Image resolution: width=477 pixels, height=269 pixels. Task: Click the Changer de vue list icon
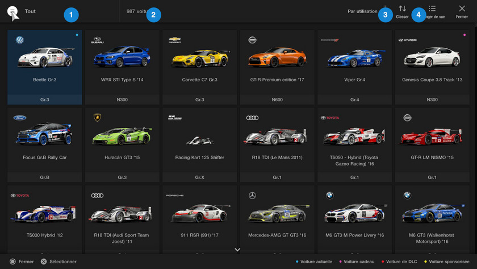tap(432, 9)
